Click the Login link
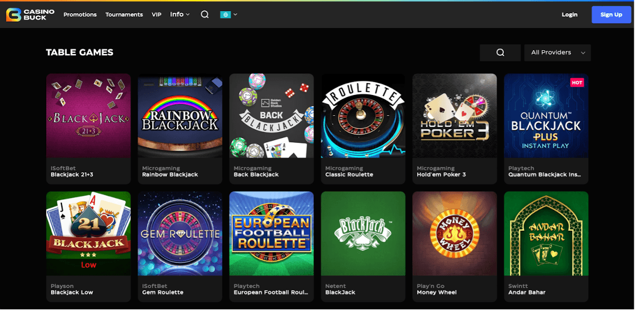Image resolution: width=635 pixels, height=311 pixels. (569, 15)
